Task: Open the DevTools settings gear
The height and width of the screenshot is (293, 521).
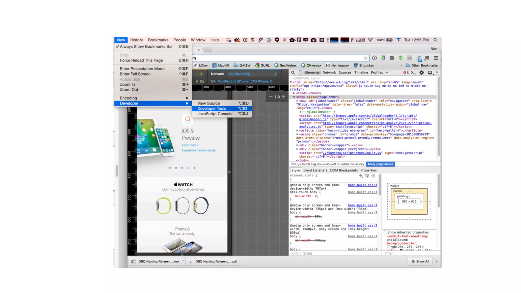Action: click(x=422, y=73)
